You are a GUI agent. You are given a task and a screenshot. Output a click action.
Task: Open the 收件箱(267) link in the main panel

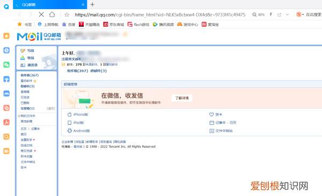pyautogui.click(x=77, y=71)
